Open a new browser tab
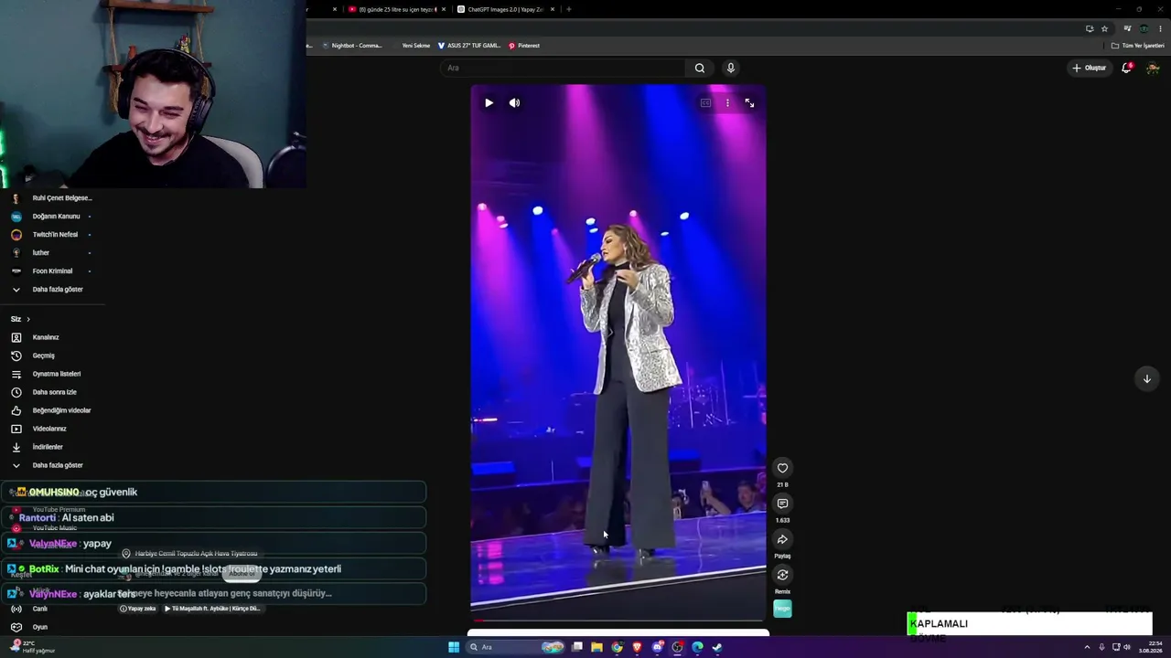1171x658 pixels. click(569, 9)
